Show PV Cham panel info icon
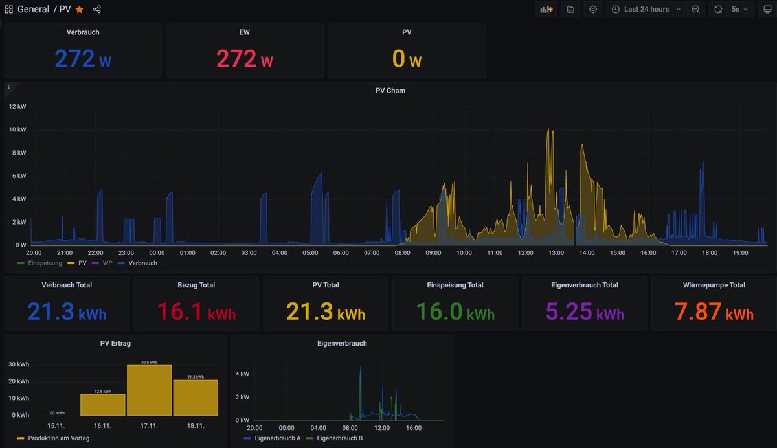Image resolution: width=777 pixels, height=448 pixels. [x=9, y=87]
